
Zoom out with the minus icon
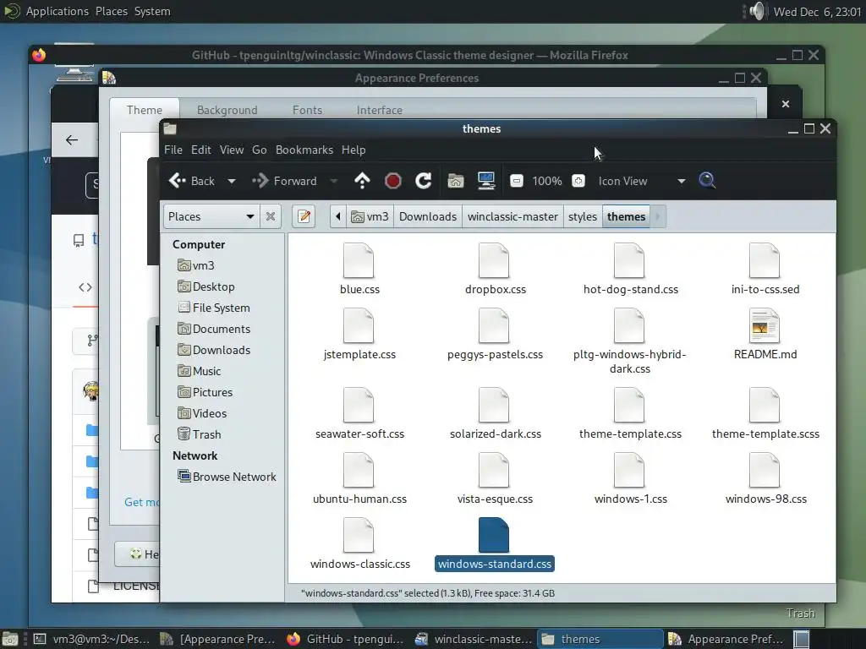coord(517,181)
